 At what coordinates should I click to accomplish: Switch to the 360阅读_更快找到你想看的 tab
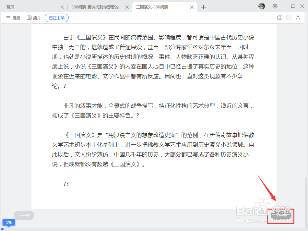click(94, 6)
